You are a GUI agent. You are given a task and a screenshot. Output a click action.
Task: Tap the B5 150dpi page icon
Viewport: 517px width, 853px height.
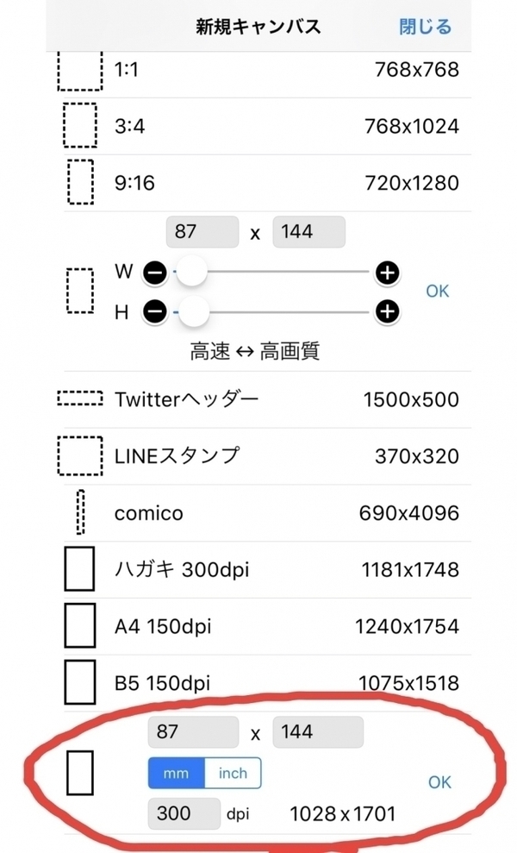coord(79,683)
